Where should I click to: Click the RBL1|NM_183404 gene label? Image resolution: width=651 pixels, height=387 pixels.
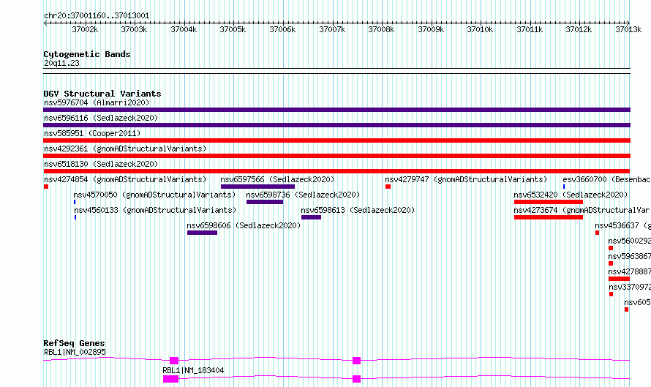(x=193, y=370)
